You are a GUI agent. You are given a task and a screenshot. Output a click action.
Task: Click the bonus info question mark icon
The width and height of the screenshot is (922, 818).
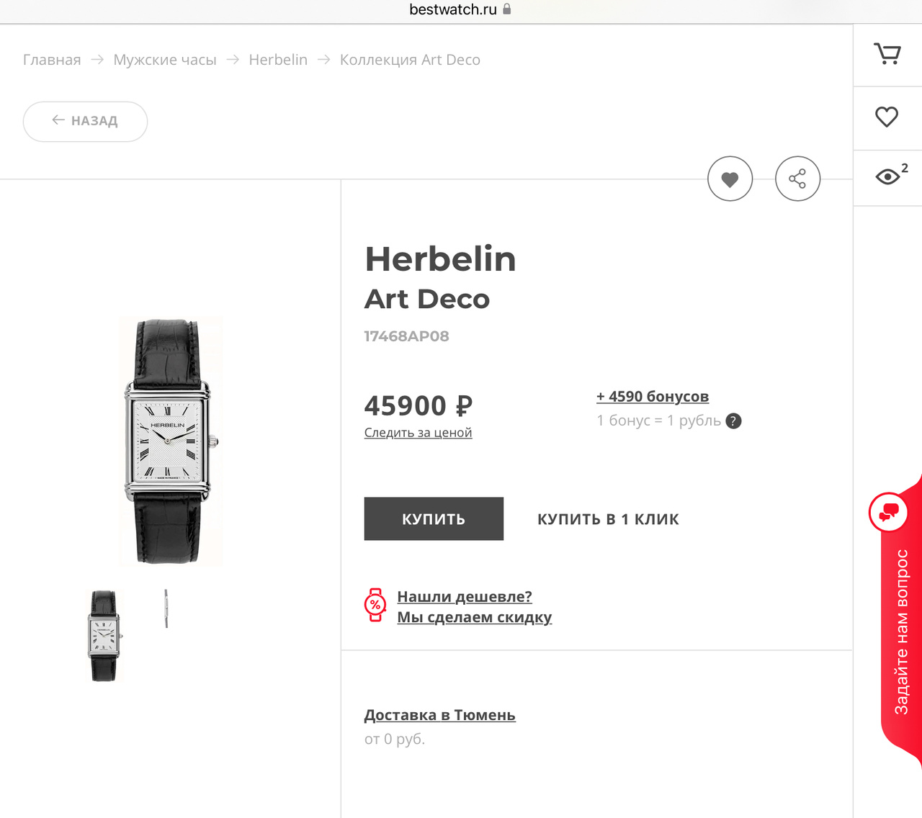pos(733,421)
